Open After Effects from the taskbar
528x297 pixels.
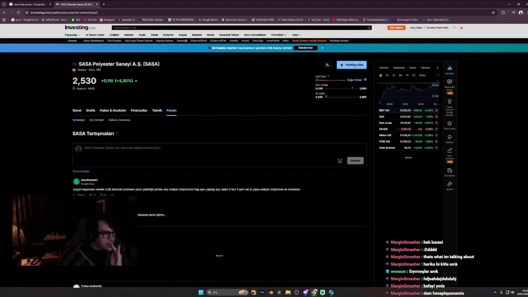pyautogui.click(x=262, y=292)
